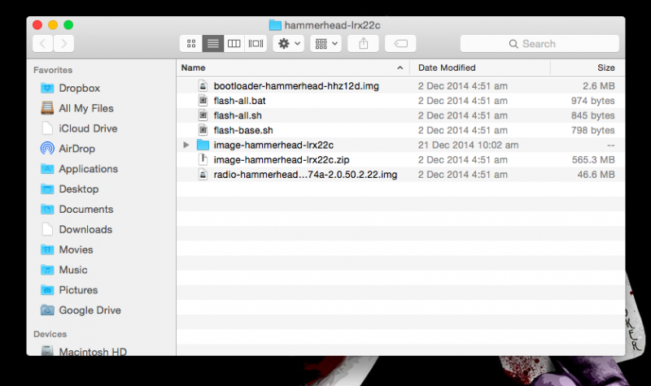Open the Arrange items dropdown
651x386 pixels.
pos(325,43)
